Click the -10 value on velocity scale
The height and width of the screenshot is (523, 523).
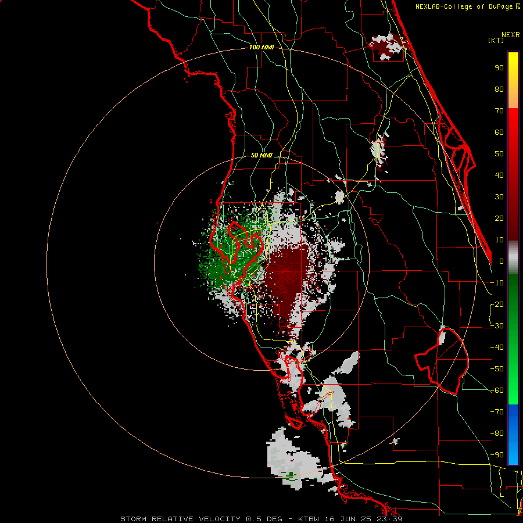(x=497, y=283)
